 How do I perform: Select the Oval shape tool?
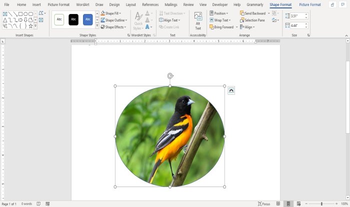pyautogui.click(x=25, y=14)
